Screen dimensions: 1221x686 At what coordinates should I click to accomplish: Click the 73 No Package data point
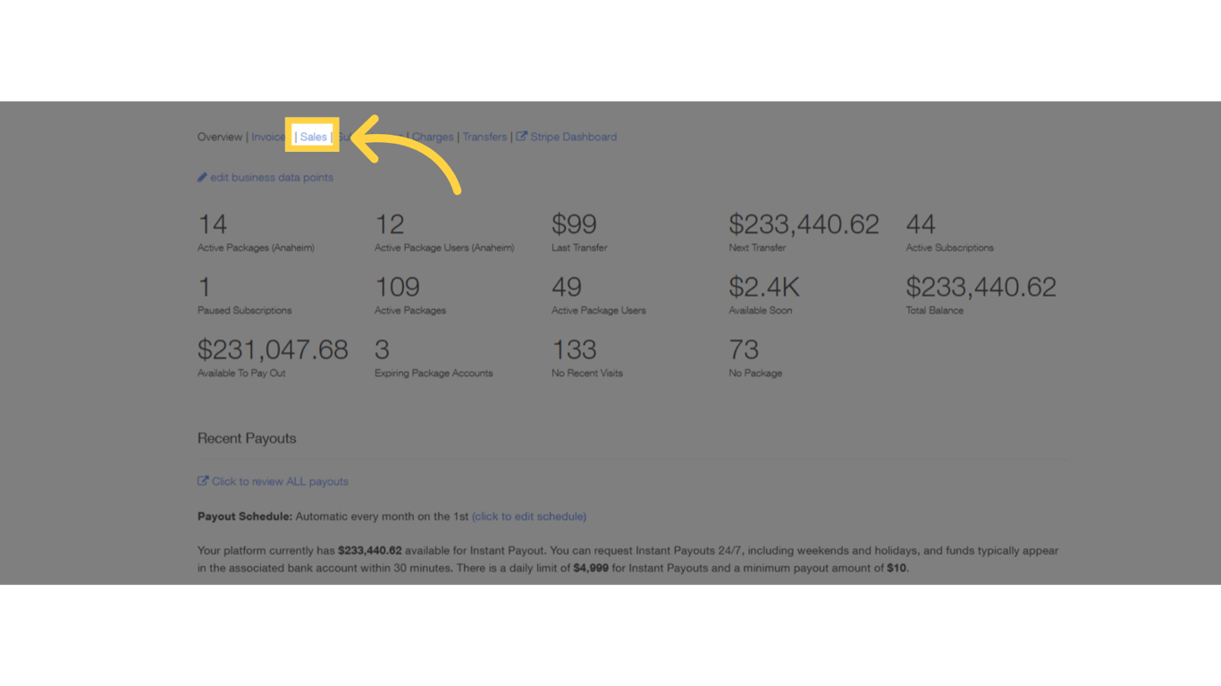point(744,350)
